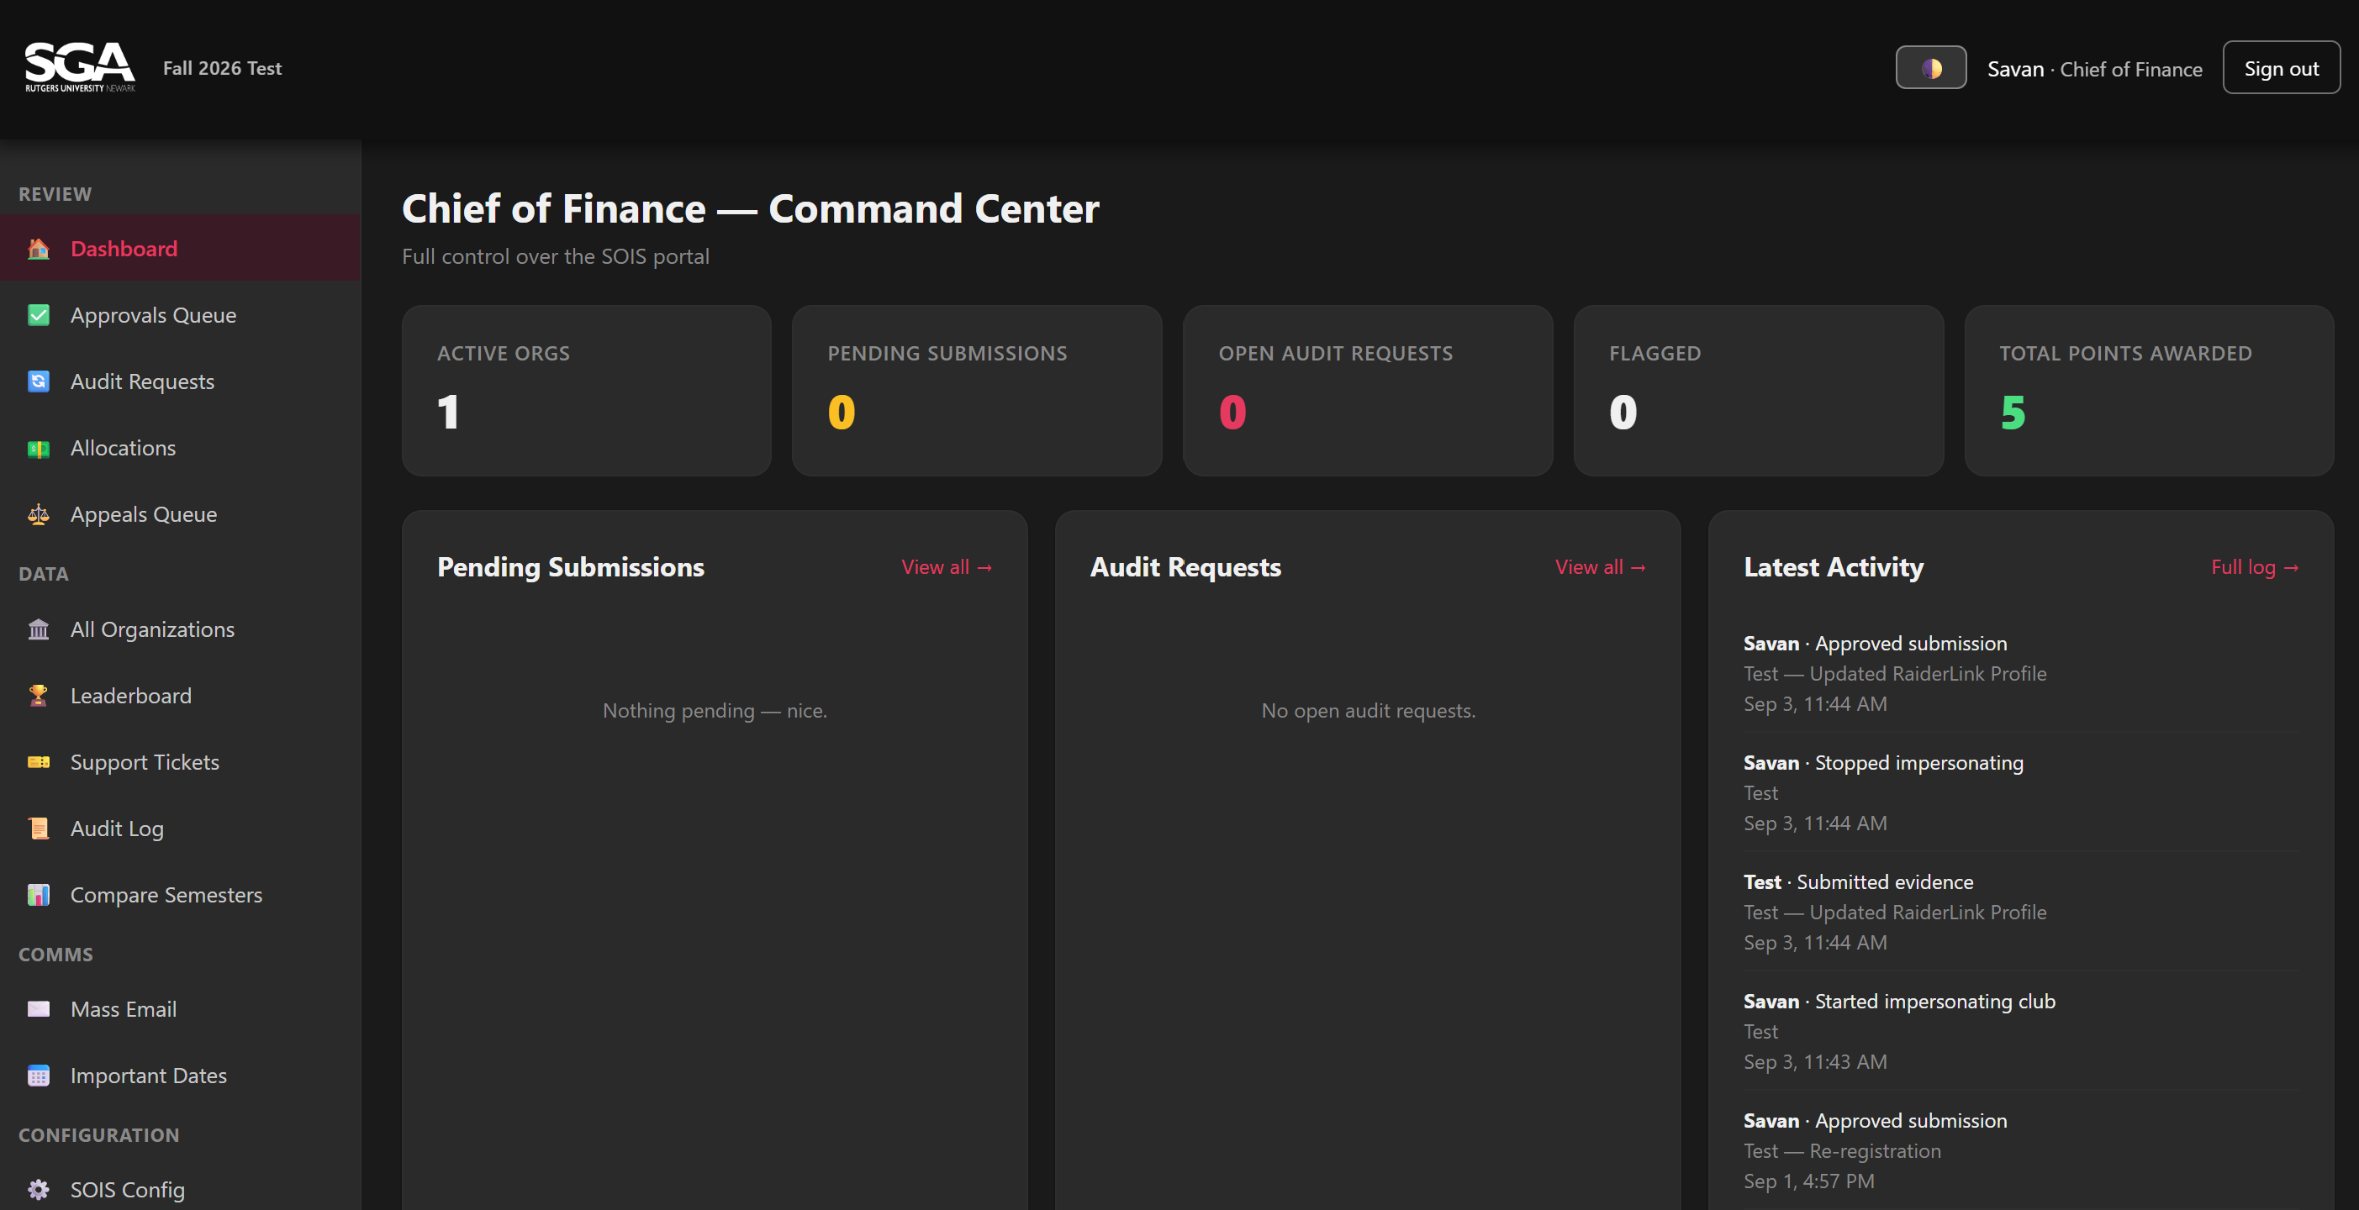Click the Allocations money icon
This screenshot has width=2359, height=1210.
pos(39,449)
